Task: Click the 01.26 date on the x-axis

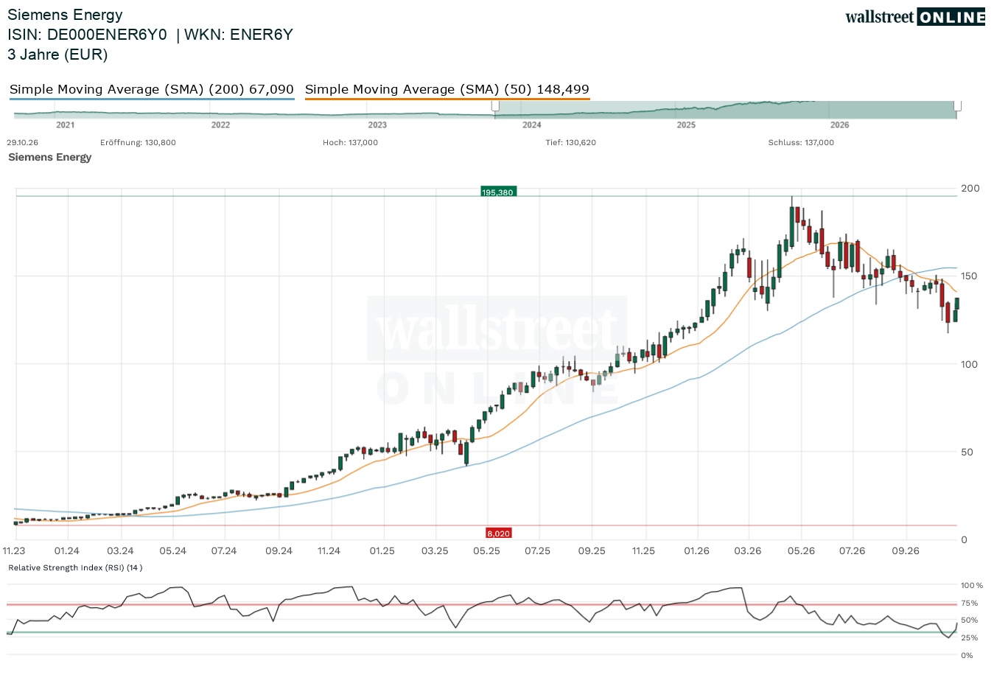Action: 696,551
